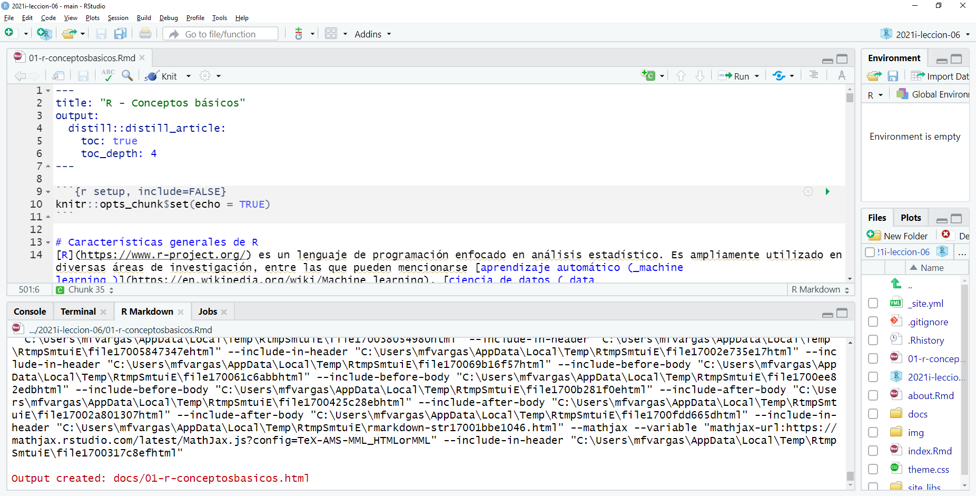The image size is (976, 496).
Task: Select the docs folder checkbox
Action: tap(873, 414)
